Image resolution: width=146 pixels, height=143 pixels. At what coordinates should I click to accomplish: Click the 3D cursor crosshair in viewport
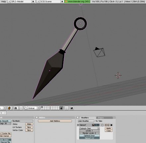[118, 75]
